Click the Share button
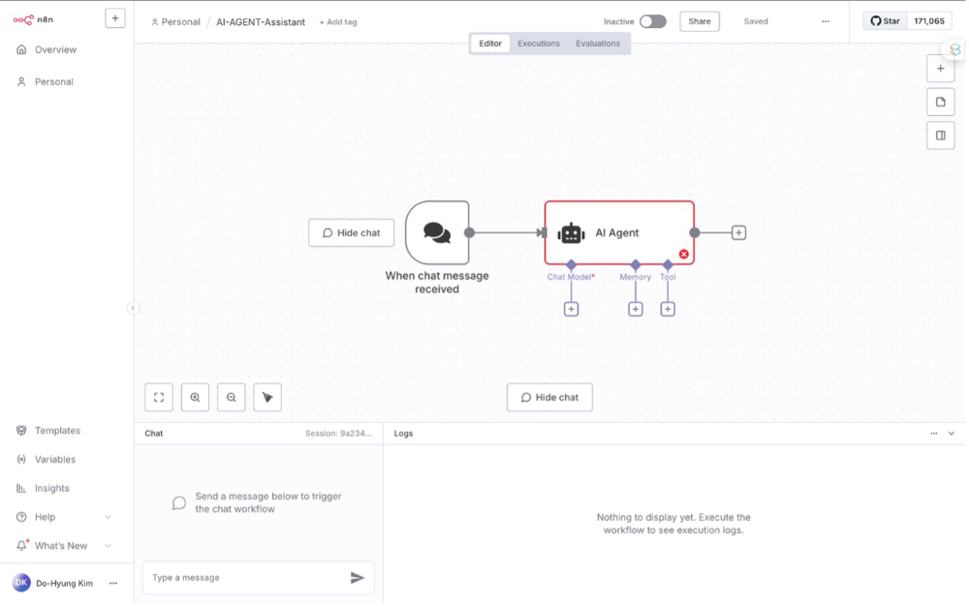Image resolution: width=969 pixels, height=606 pixels. 700,21
